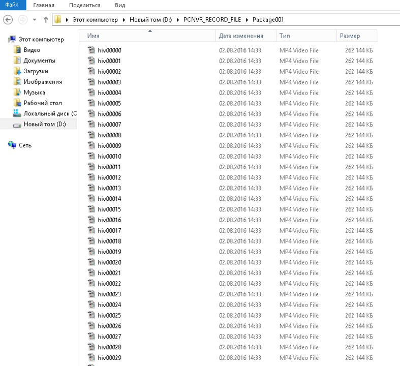Click the video file icon of hiv00015
The height and width of the screenshot is (366, 400).
pyautogui.click(x=91, y=209)
